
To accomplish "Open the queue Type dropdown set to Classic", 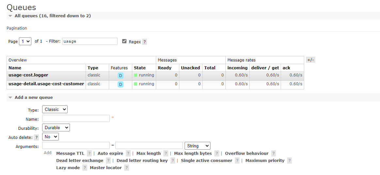I will 55,109.
